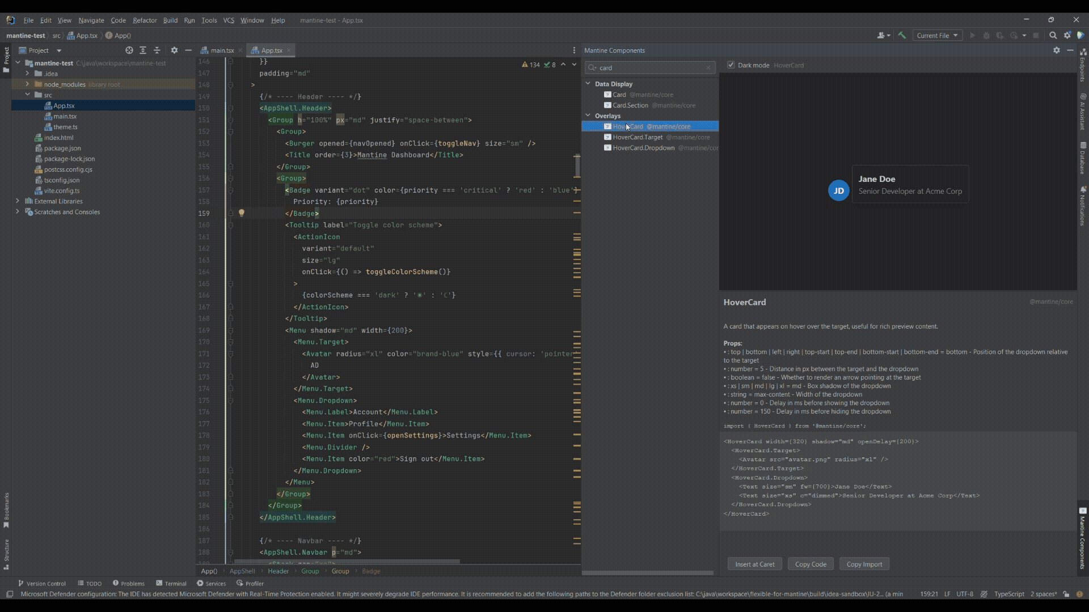Viewport: 1089px width, 612px height.
Task: Collapse the src folder
Action: click(27, 95)
